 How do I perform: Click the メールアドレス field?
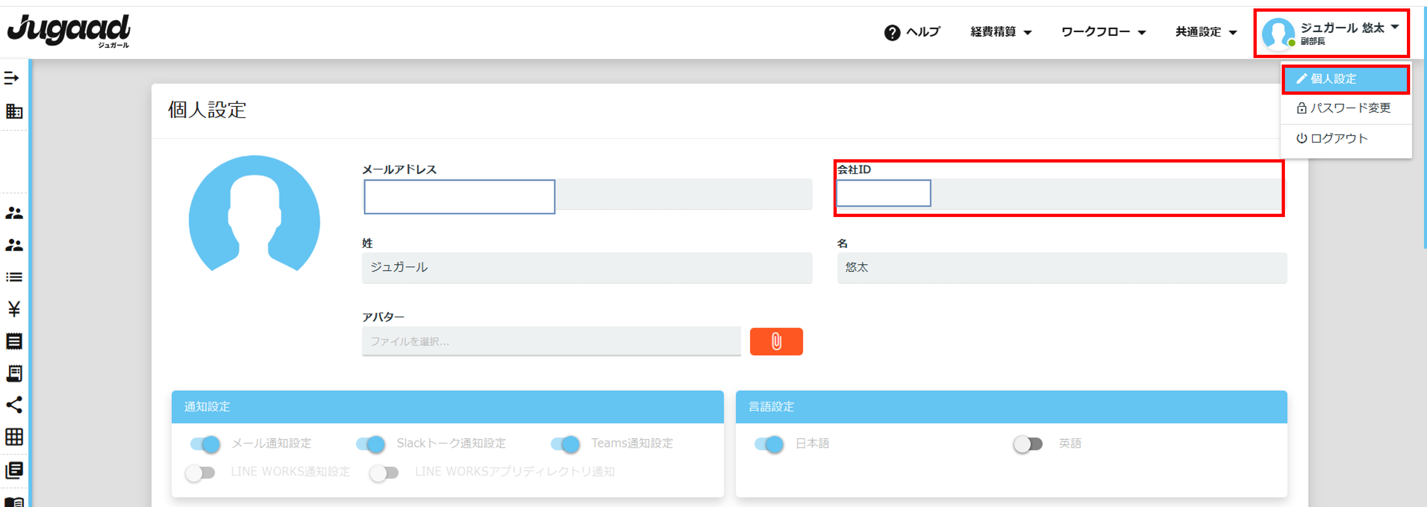[x=587, y=195]
